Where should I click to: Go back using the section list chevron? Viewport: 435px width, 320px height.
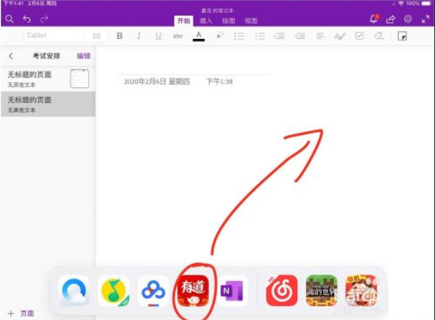click(x=11, y=55)
